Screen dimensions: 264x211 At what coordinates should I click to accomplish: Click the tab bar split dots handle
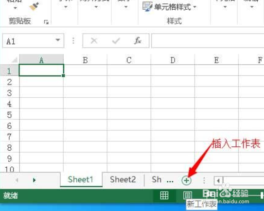point(204,181)
